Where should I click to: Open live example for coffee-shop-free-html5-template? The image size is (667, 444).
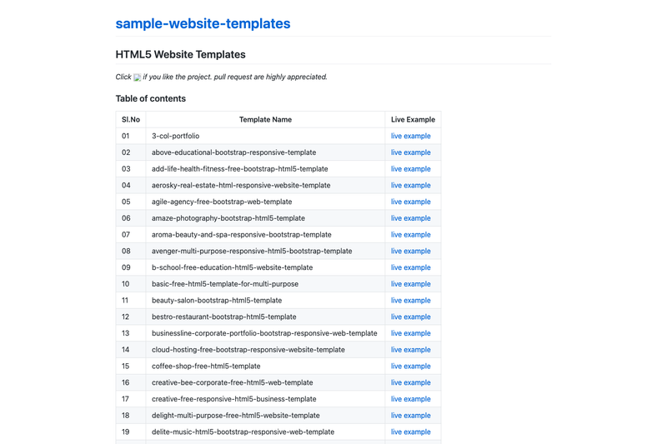410,367
